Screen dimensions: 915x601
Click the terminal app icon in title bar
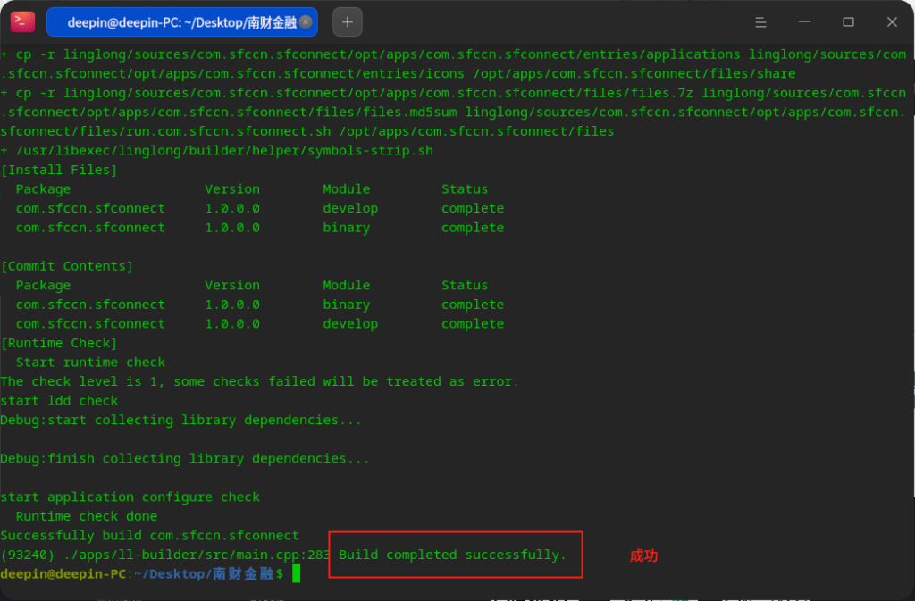click(x=23, y=21)
